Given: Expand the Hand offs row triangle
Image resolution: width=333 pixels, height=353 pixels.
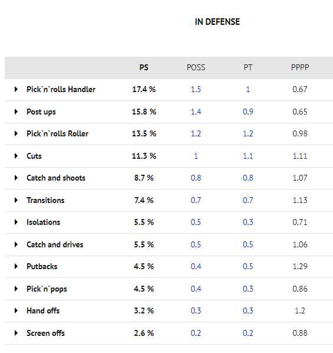Looking at the screenshot, I should (x=16, y=310).
